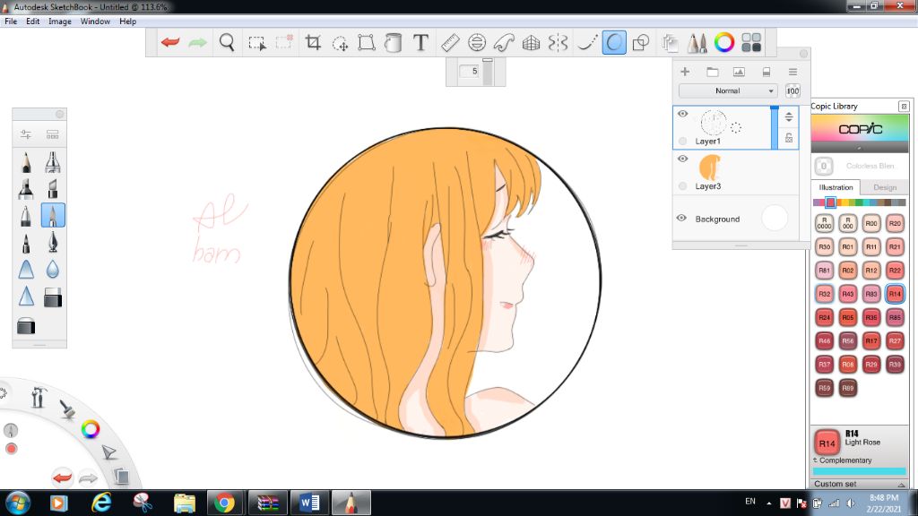Enable the Steady Stroke tool
The width and height of the screenshot is (918, 516).
[587, 43]
